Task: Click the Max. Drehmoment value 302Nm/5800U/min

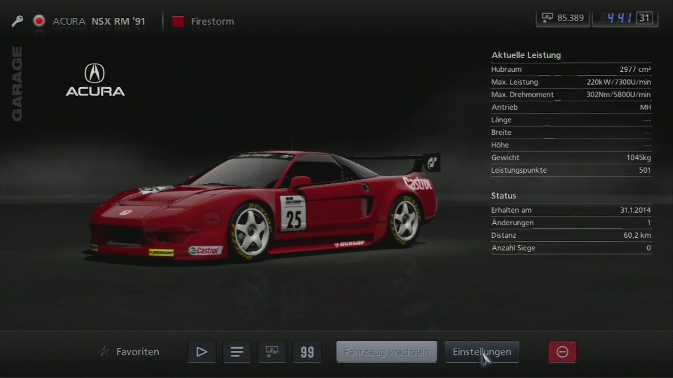Action: [x=618, y=94]
